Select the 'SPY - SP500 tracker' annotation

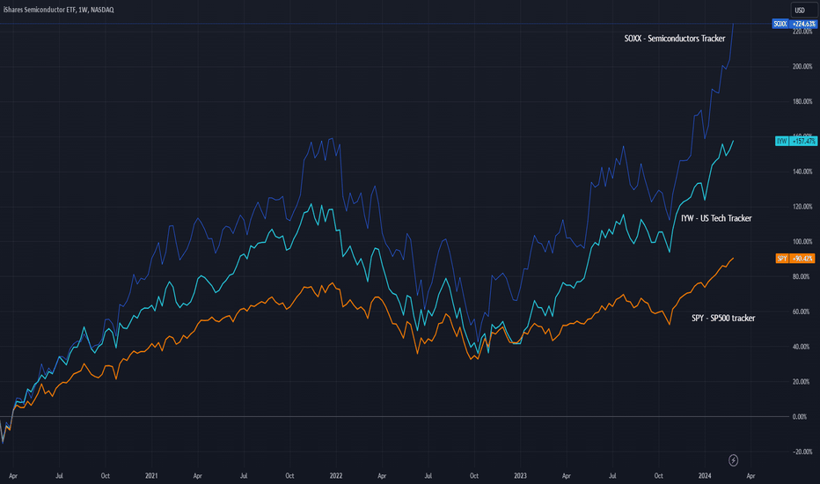point(723,319)
